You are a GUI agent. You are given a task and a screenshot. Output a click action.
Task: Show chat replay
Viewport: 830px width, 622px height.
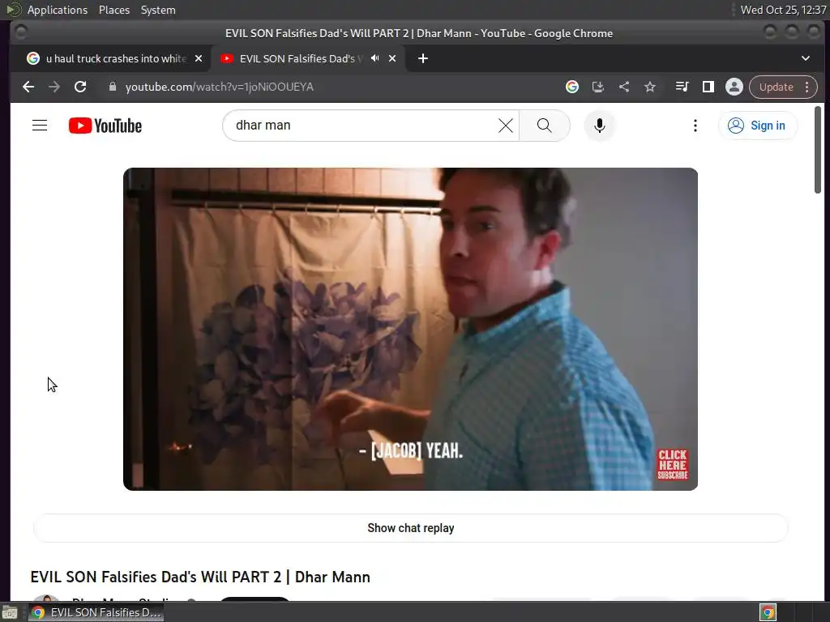pos(410,528)
